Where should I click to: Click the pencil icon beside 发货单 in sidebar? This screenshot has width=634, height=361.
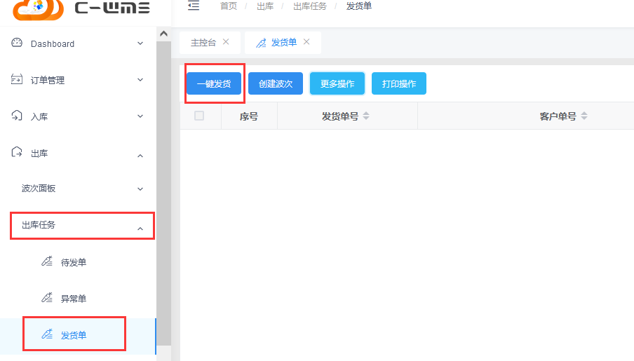(x=47, y=334)
